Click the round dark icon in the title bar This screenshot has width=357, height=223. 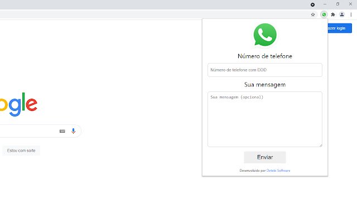[312, 4]
